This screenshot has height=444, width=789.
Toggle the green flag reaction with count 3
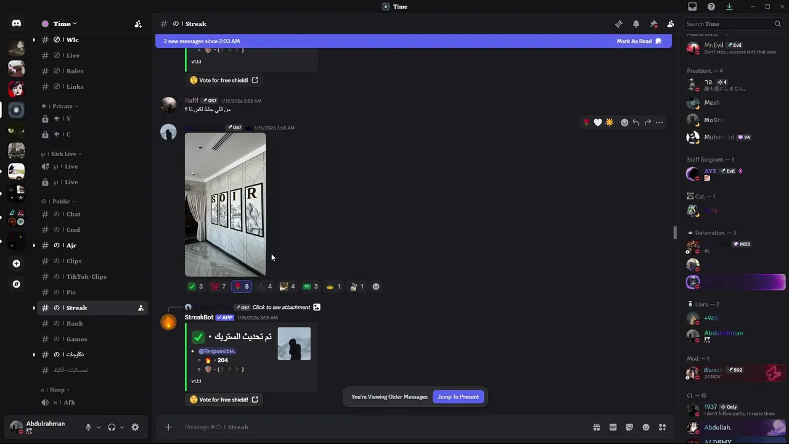point(311,287)
